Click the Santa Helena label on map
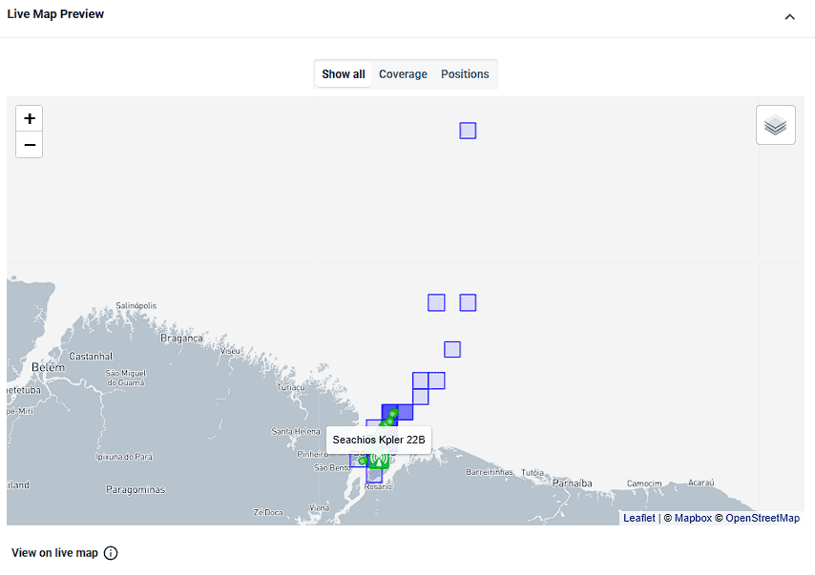 pos(296,431)
